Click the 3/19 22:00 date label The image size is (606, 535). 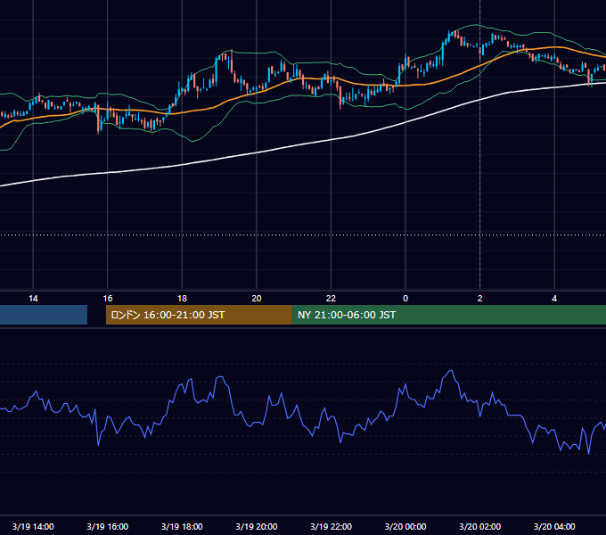click(x=332, y=526)
